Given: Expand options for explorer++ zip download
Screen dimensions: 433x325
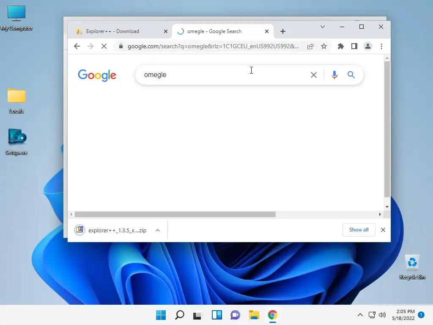Looking at the screenshot, I should coord(157,230).
